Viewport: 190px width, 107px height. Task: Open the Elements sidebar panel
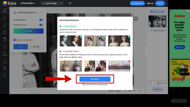[x=4, y=54]
